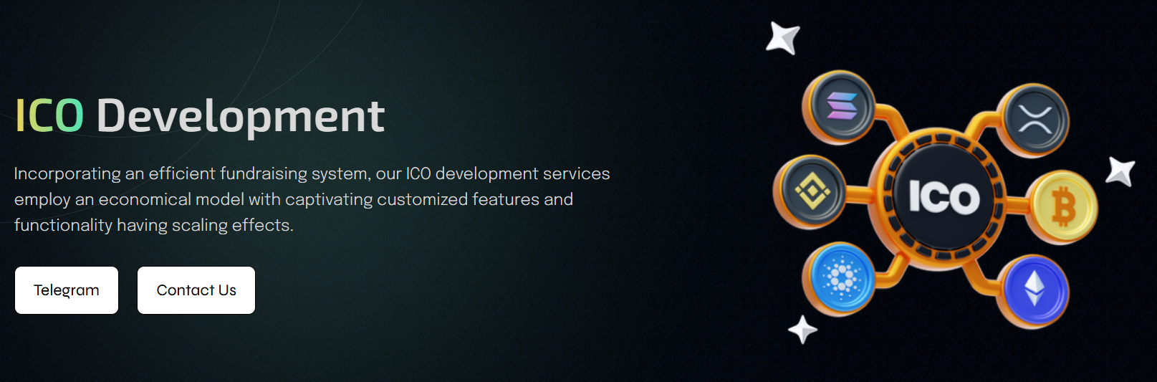Select the Solana coin icon
Image resolution: width=1157 pixels, height=382 pixels.
tap(841, 107)
